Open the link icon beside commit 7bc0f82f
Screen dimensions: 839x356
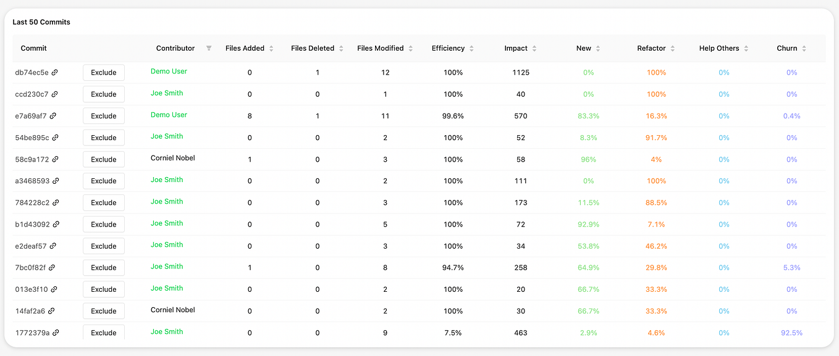(55, 267)
